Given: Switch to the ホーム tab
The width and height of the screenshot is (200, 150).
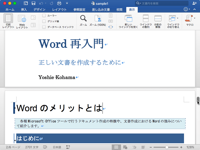Looking at the screenshot, I should click(10, 9).
